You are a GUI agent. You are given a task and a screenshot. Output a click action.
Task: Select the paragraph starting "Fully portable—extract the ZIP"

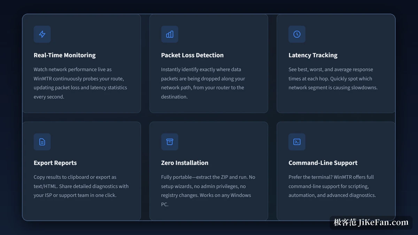click(208, 190)
